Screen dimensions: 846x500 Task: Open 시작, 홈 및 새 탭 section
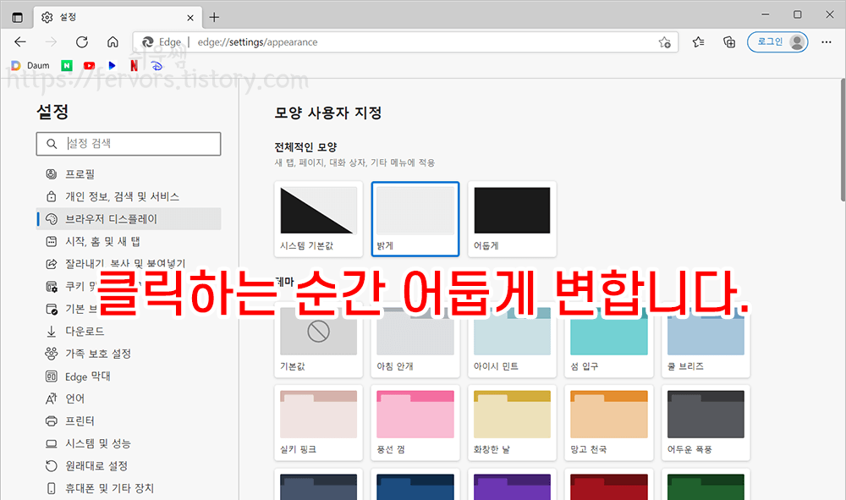(x=129, y=241)
